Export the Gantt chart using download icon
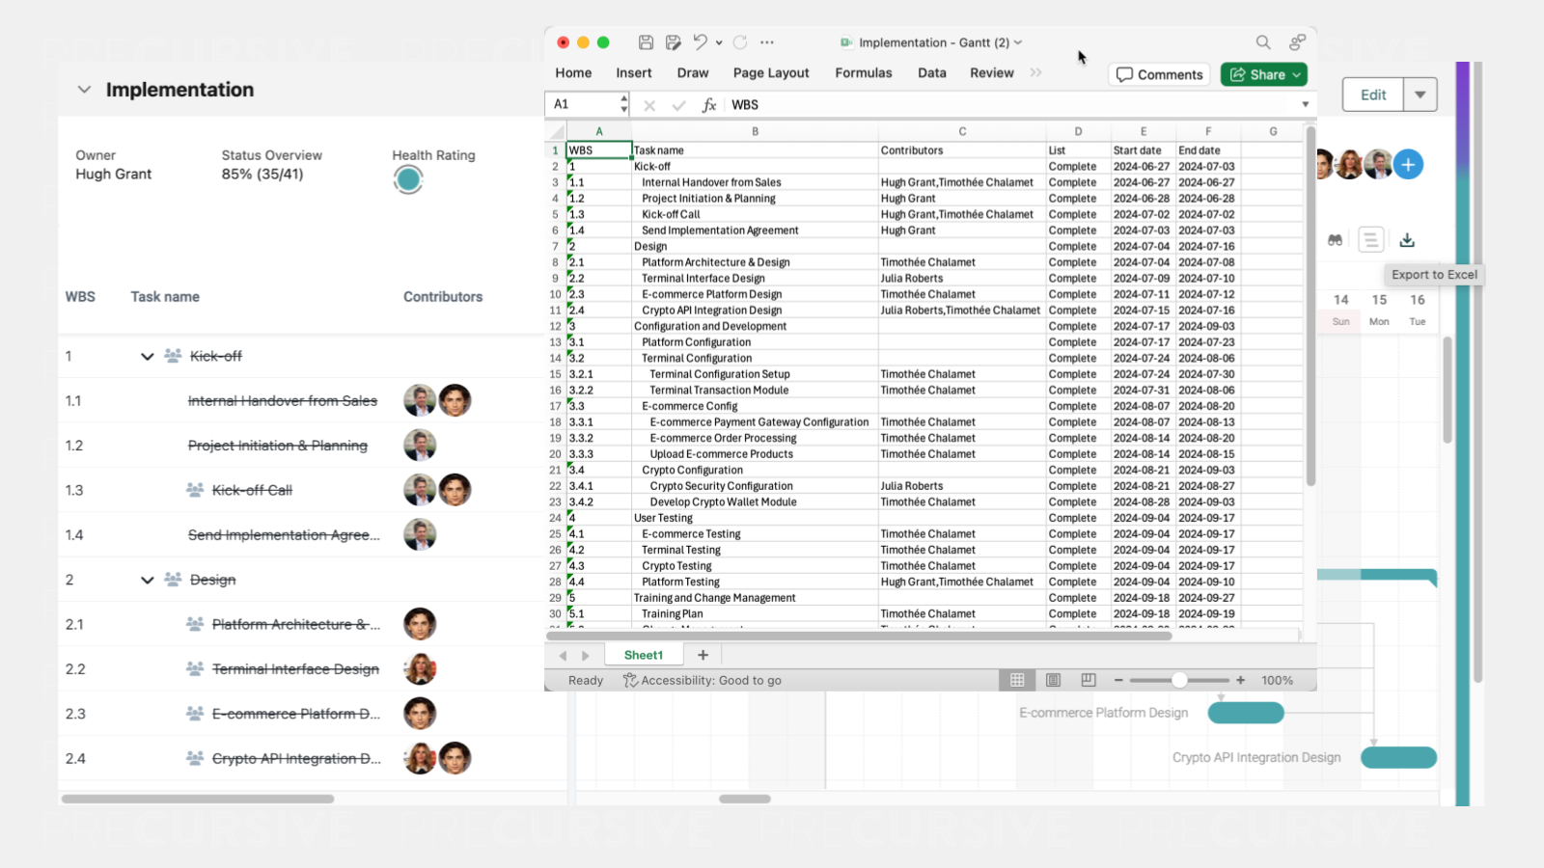This screenshot has height=868, width=1544. click(x=1408, y=239)
